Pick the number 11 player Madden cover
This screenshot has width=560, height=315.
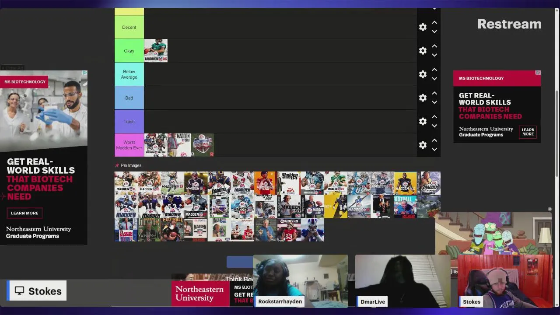[x=149, y=206]
